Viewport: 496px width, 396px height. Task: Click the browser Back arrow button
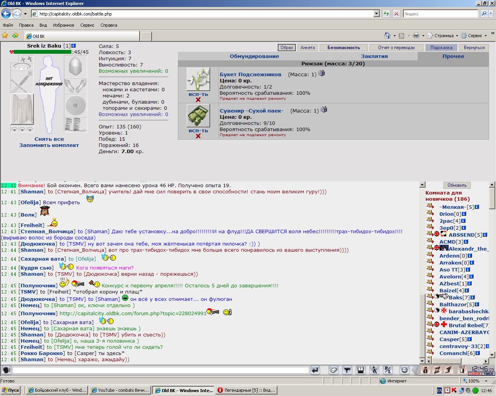click(x=6, y=14)
